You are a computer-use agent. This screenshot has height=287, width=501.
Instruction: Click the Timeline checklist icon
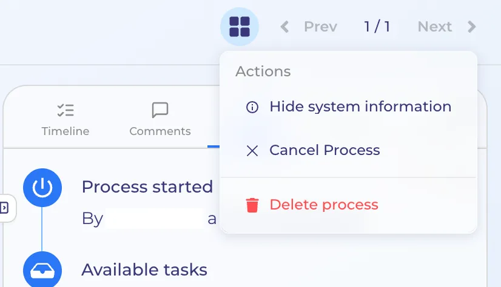pyautogui.click(x=66, y=110)
